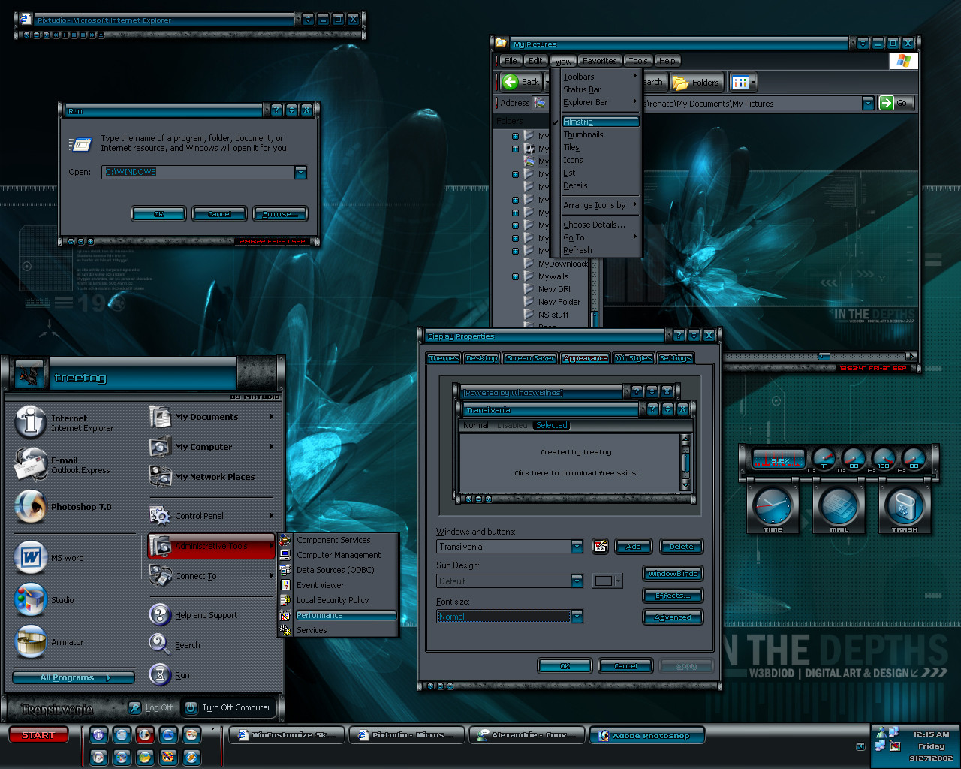Screen dimensions: 961x769
Task: Click green Back arrow in My Pictures
Action: point(511,82)
